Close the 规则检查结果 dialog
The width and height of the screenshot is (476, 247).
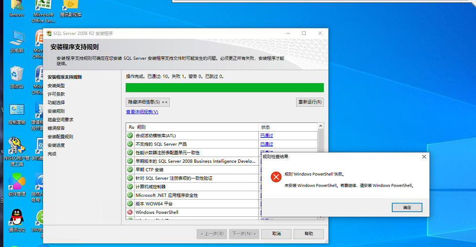[x=424, y=157]
